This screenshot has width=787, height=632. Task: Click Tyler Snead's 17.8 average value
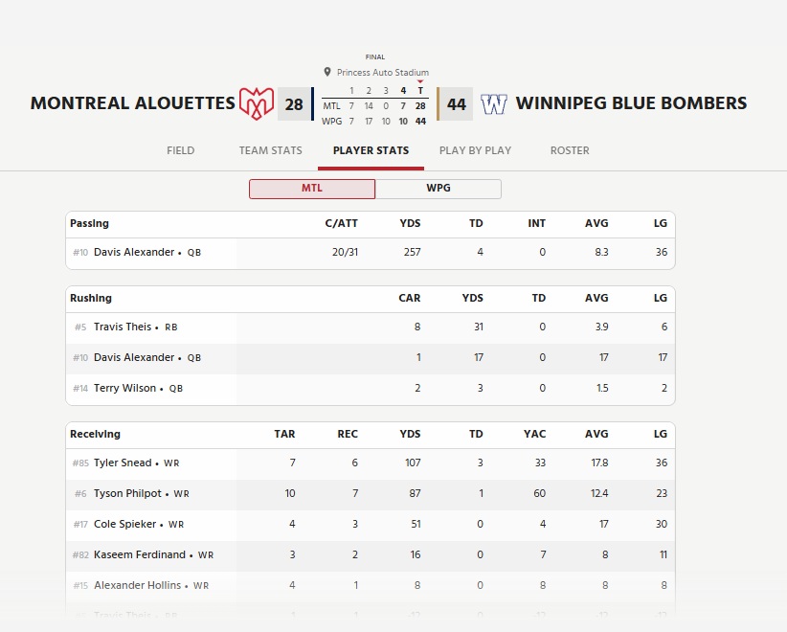599,463
